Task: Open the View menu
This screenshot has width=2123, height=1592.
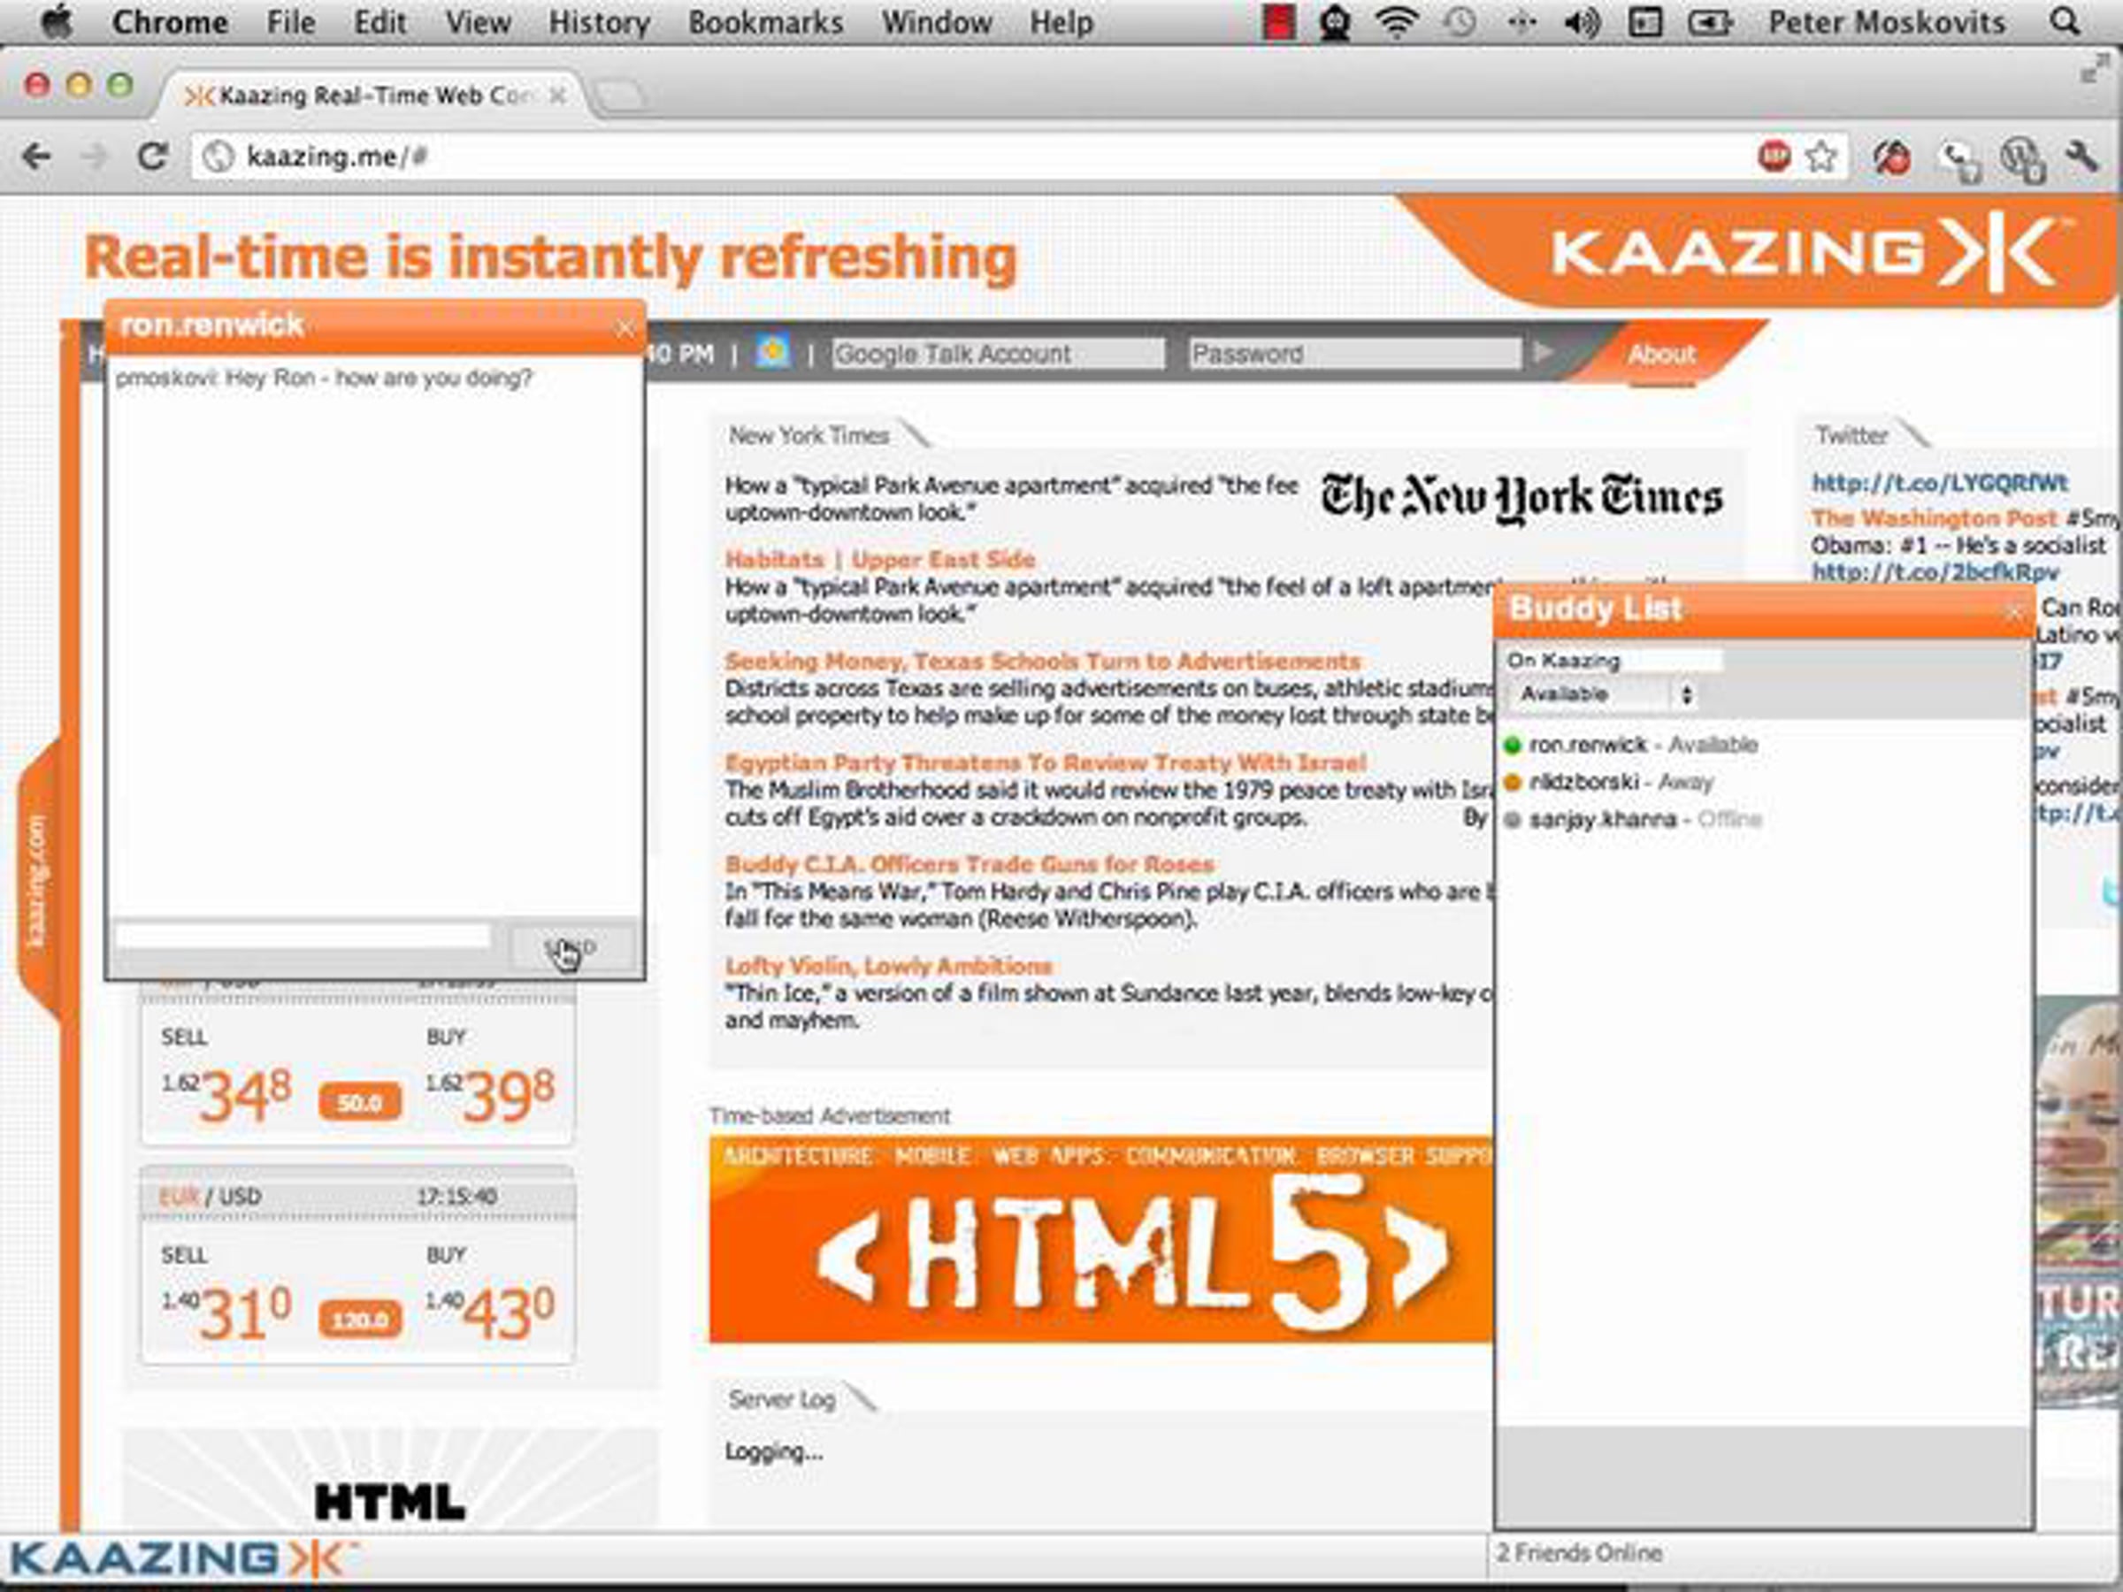Action: tap(477, 22)
